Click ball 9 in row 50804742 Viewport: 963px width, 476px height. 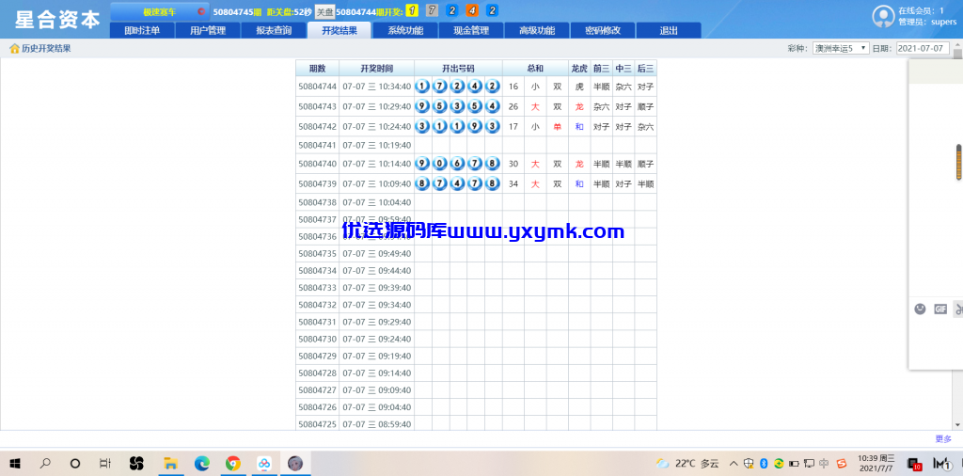click(x=475, y=126)
